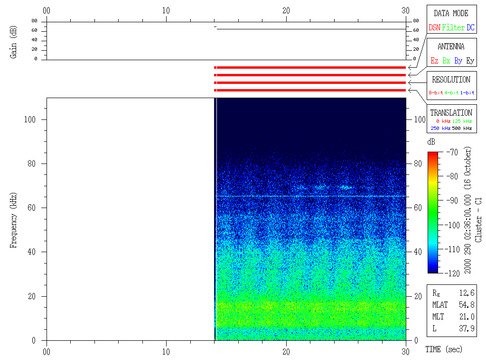Select the green Filter data mode label
The image size is (486, 364).
pyautogui.click(x=453, y=27)
